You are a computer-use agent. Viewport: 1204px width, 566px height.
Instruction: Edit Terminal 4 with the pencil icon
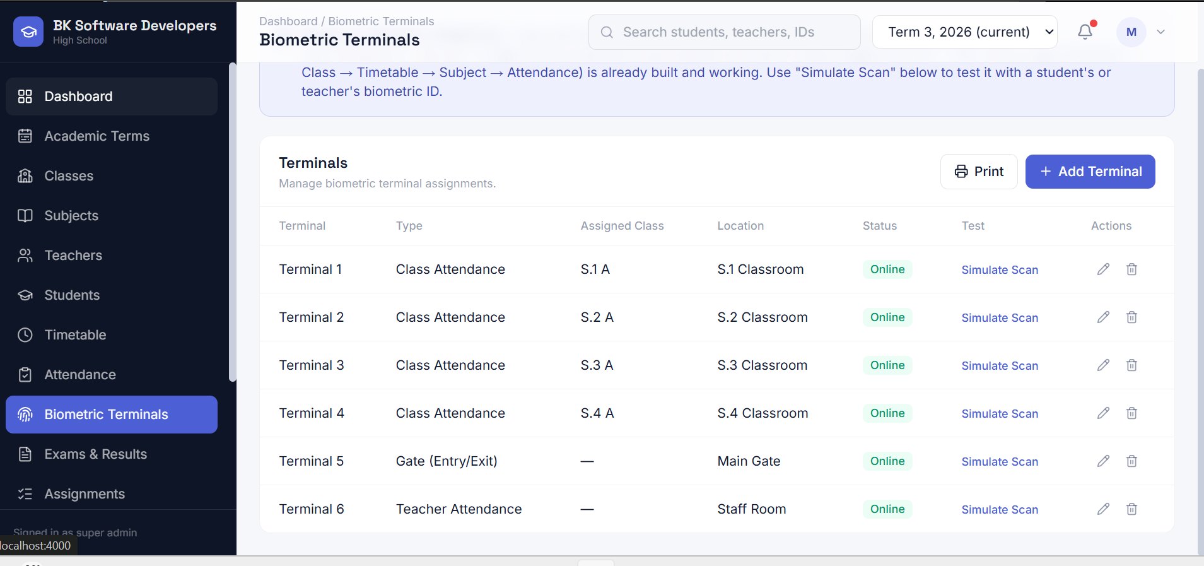point(1103,413)
